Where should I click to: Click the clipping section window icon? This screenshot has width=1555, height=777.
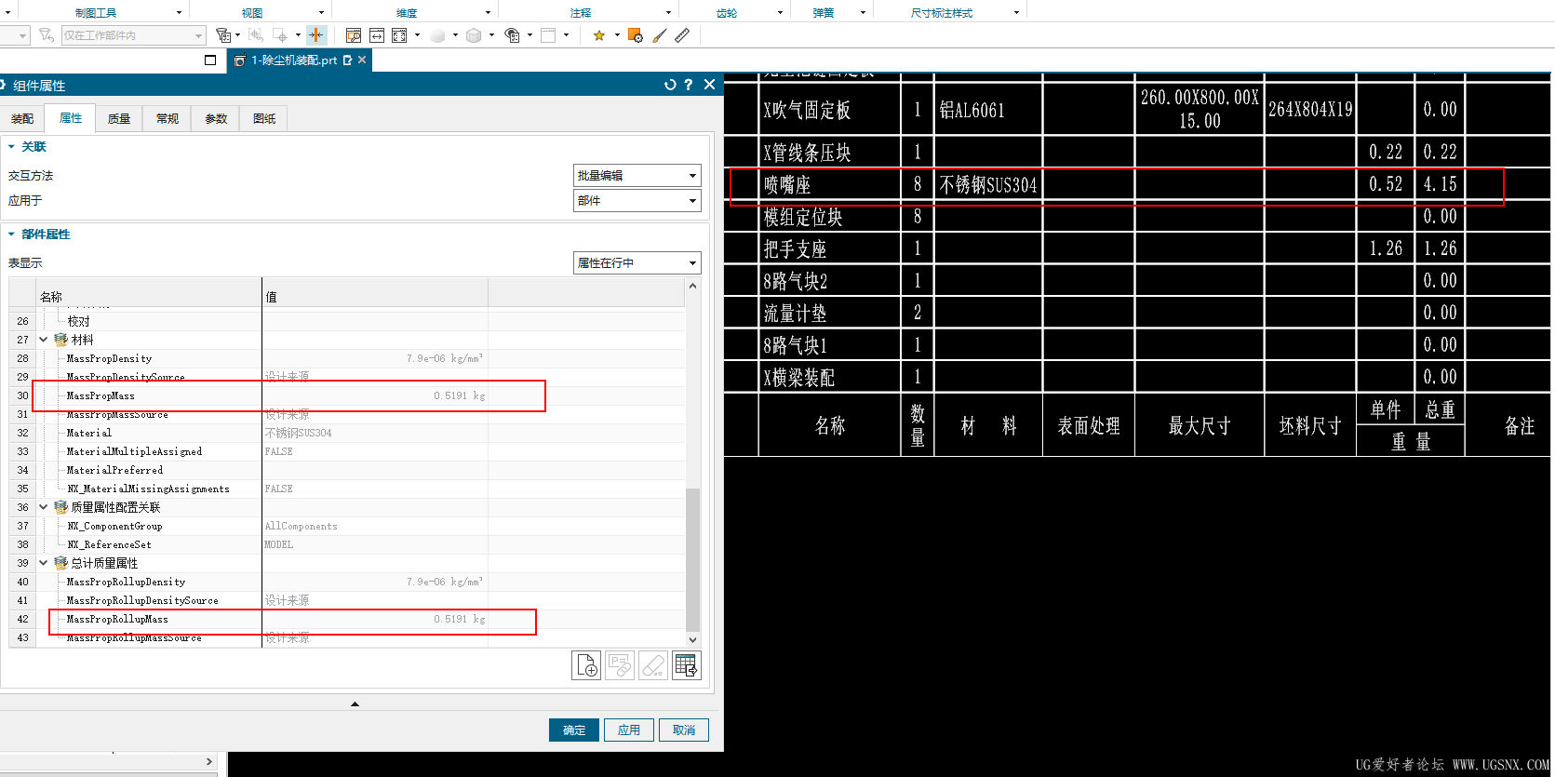[548, 35]
